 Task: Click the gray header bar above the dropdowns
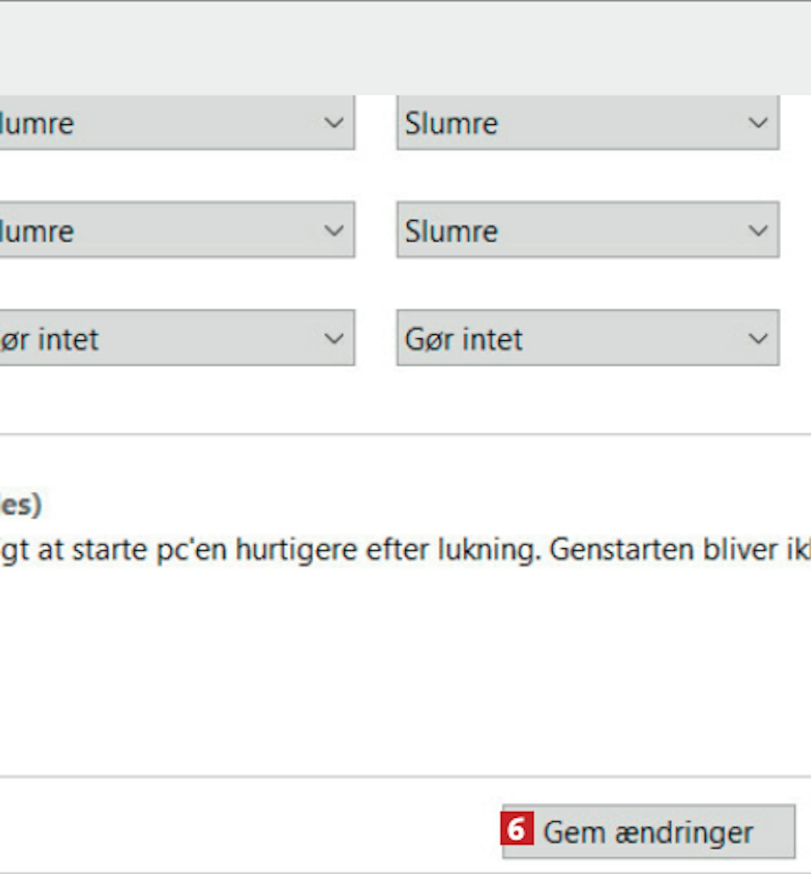click(x=405, y=49)
